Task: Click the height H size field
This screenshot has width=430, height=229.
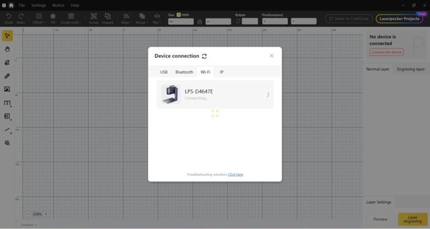Action: click(218, 22)
